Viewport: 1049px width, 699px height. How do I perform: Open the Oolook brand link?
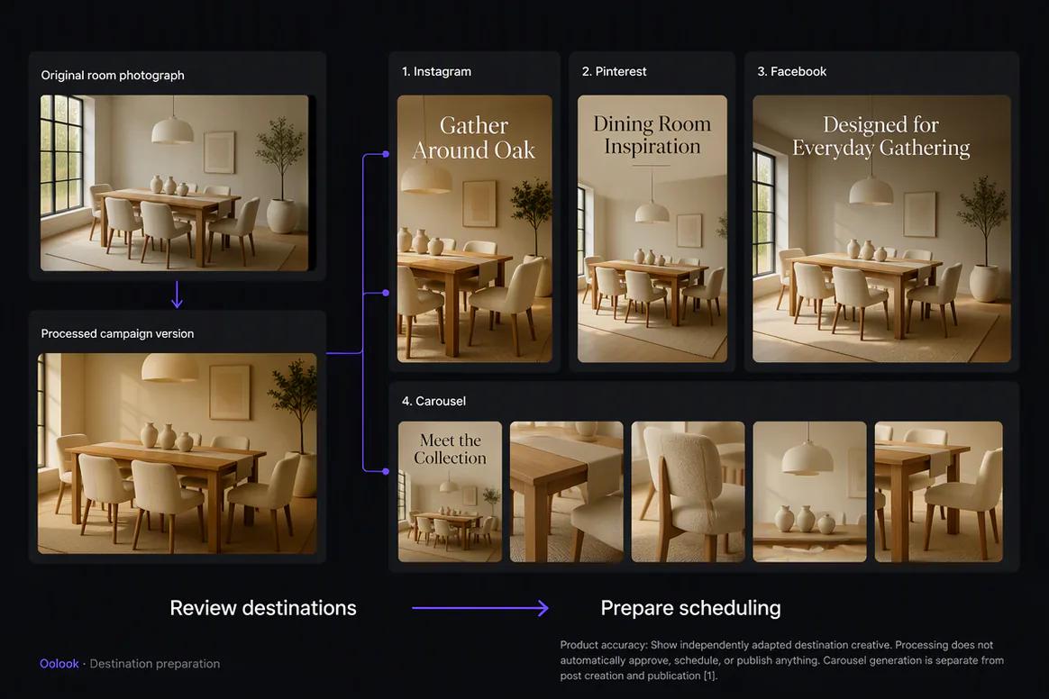tap(59, 664)
